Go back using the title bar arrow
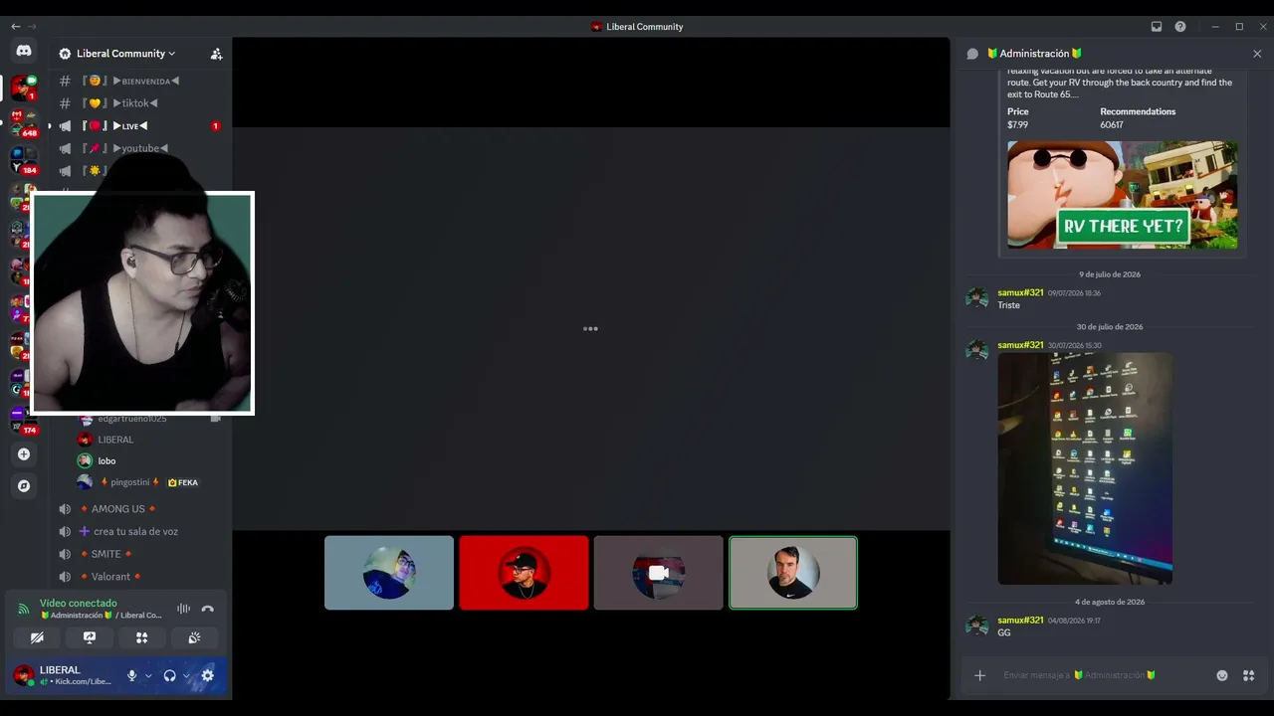The height and width of the screenshot is (716, 1274). (x=15, y=27)
